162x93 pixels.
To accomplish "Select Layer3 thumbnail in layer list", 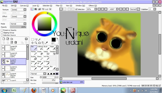I will point(8,62).
